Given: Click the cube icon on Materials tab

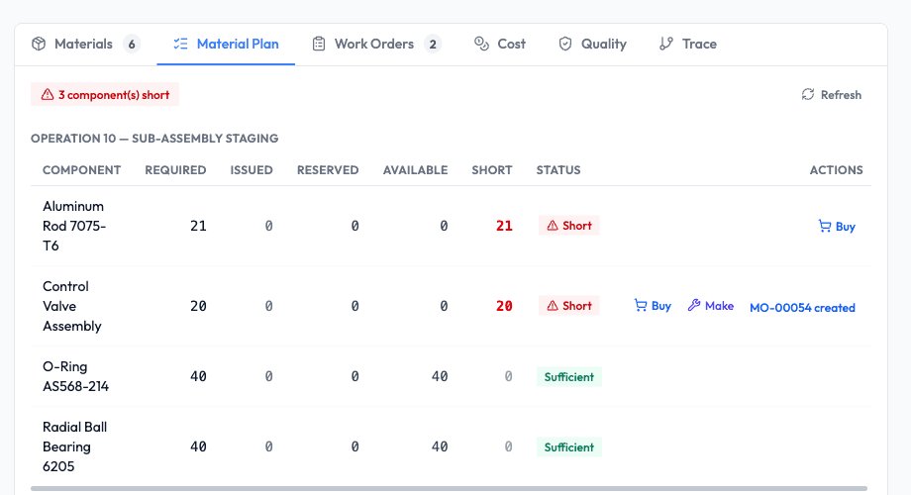Looking at the screenshot, I should 39,44.
